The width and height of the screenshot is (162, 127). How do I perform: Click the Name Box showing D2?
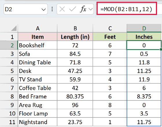[26, 9]
